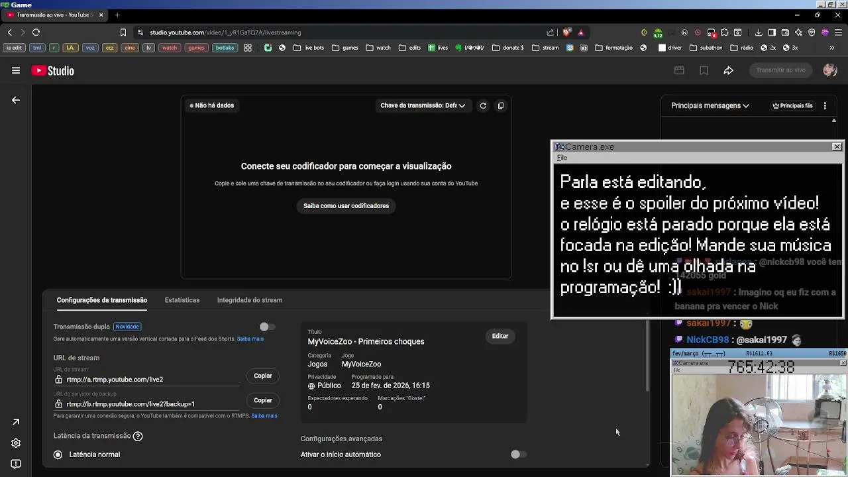Toggle Ativar o início automático switch

tap(518, 454)
